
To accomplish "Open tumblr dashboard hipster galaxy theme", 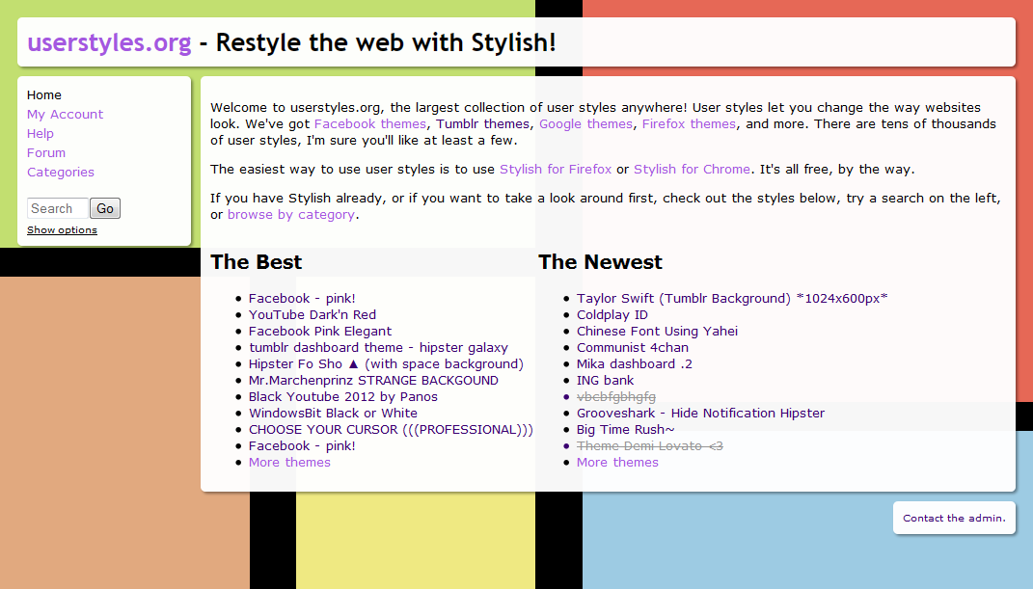I will [x=378, y=347].
